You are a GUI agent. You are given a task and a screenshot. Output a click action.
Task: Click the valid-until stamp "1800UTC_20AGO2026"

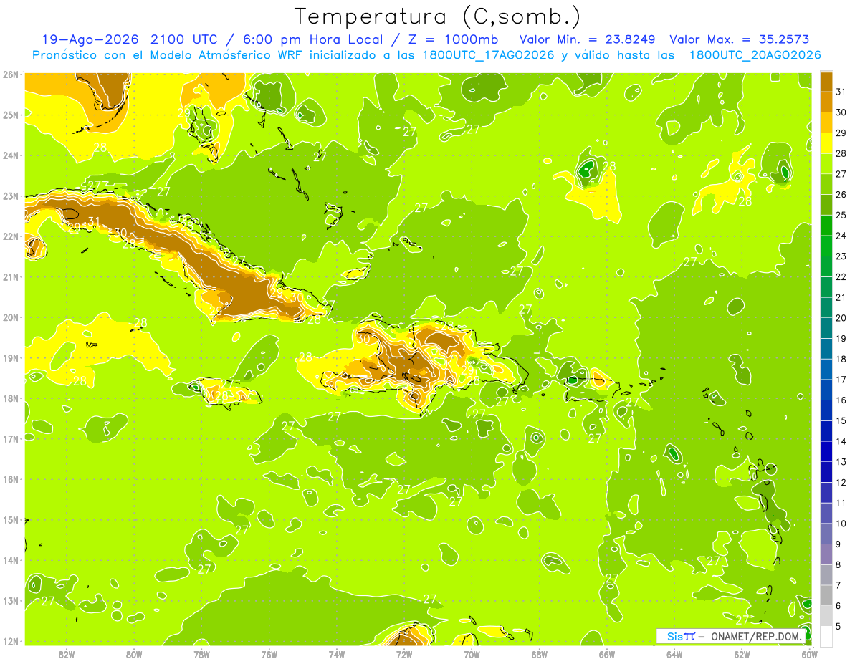click(755, 55)
